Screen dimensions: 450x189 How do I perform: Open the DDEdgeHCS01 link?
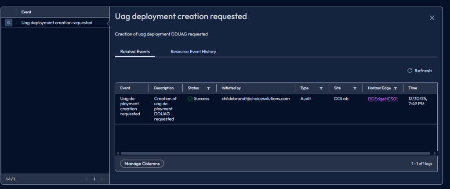382,99
